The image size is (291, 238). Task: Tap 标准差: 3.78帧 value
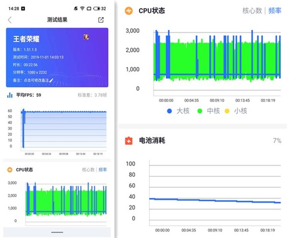(x=92, y=95)
